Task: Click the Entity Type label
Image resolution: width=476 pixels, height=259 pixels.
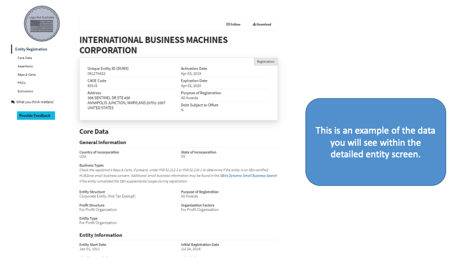Action: point(88,218)
